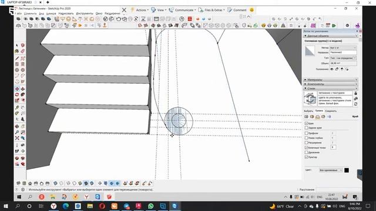Toggle the Конечные точки checkbox
The width and height of the screenshot is (376, 211).
point(306,148)
